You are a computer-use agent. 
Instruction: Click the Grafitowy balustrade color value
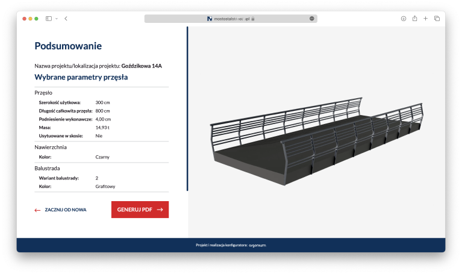pos(105,187)
